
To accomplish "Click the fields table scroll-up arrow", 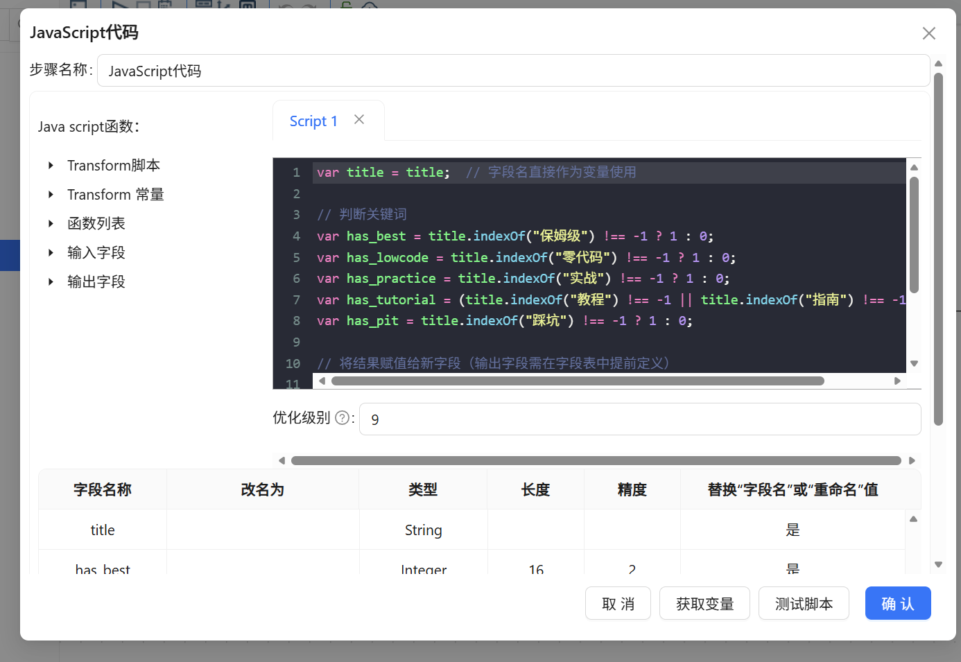I will point(914,519).
